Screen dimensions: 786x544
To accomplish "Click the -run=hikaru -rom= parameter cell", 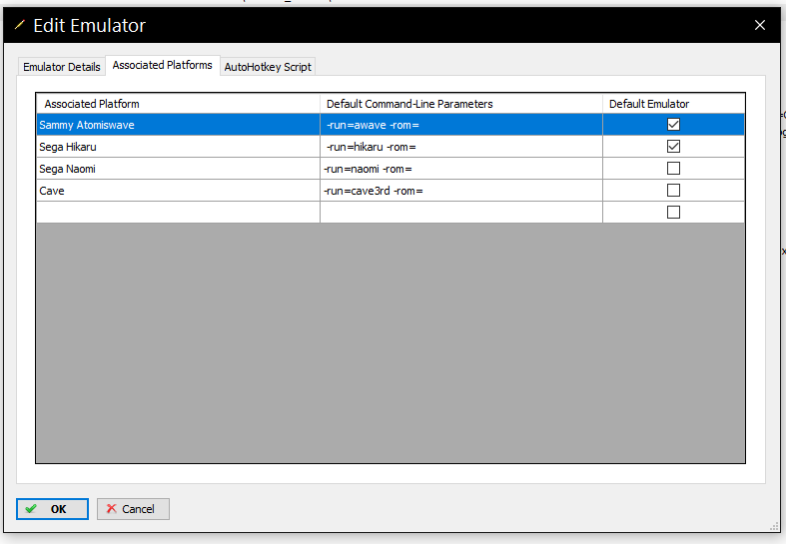I will [461, 147].
